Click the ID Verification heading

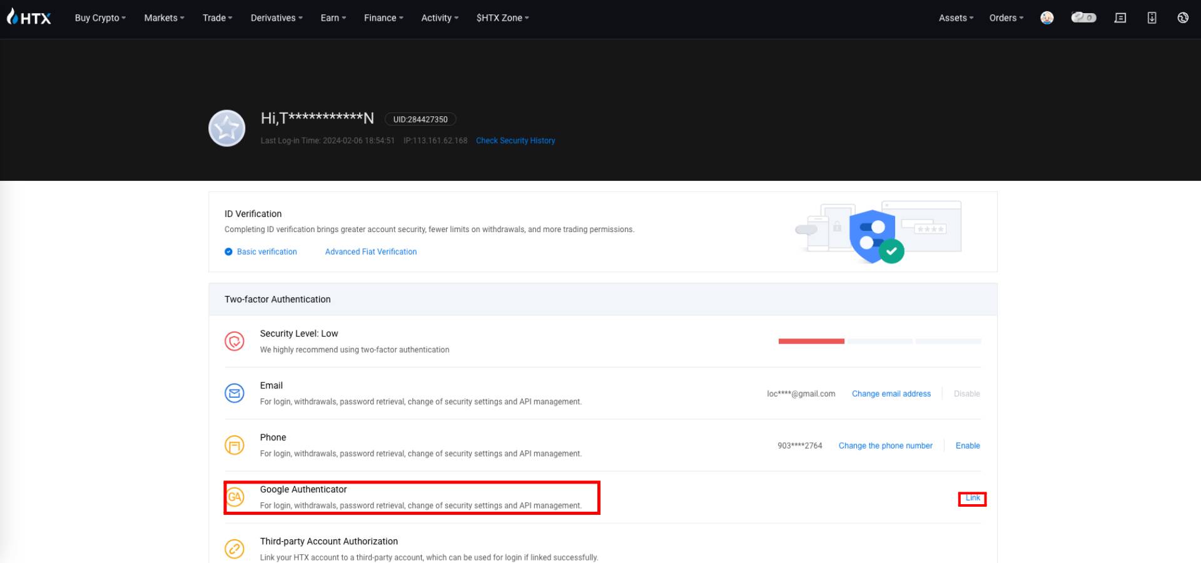point(253,214)
